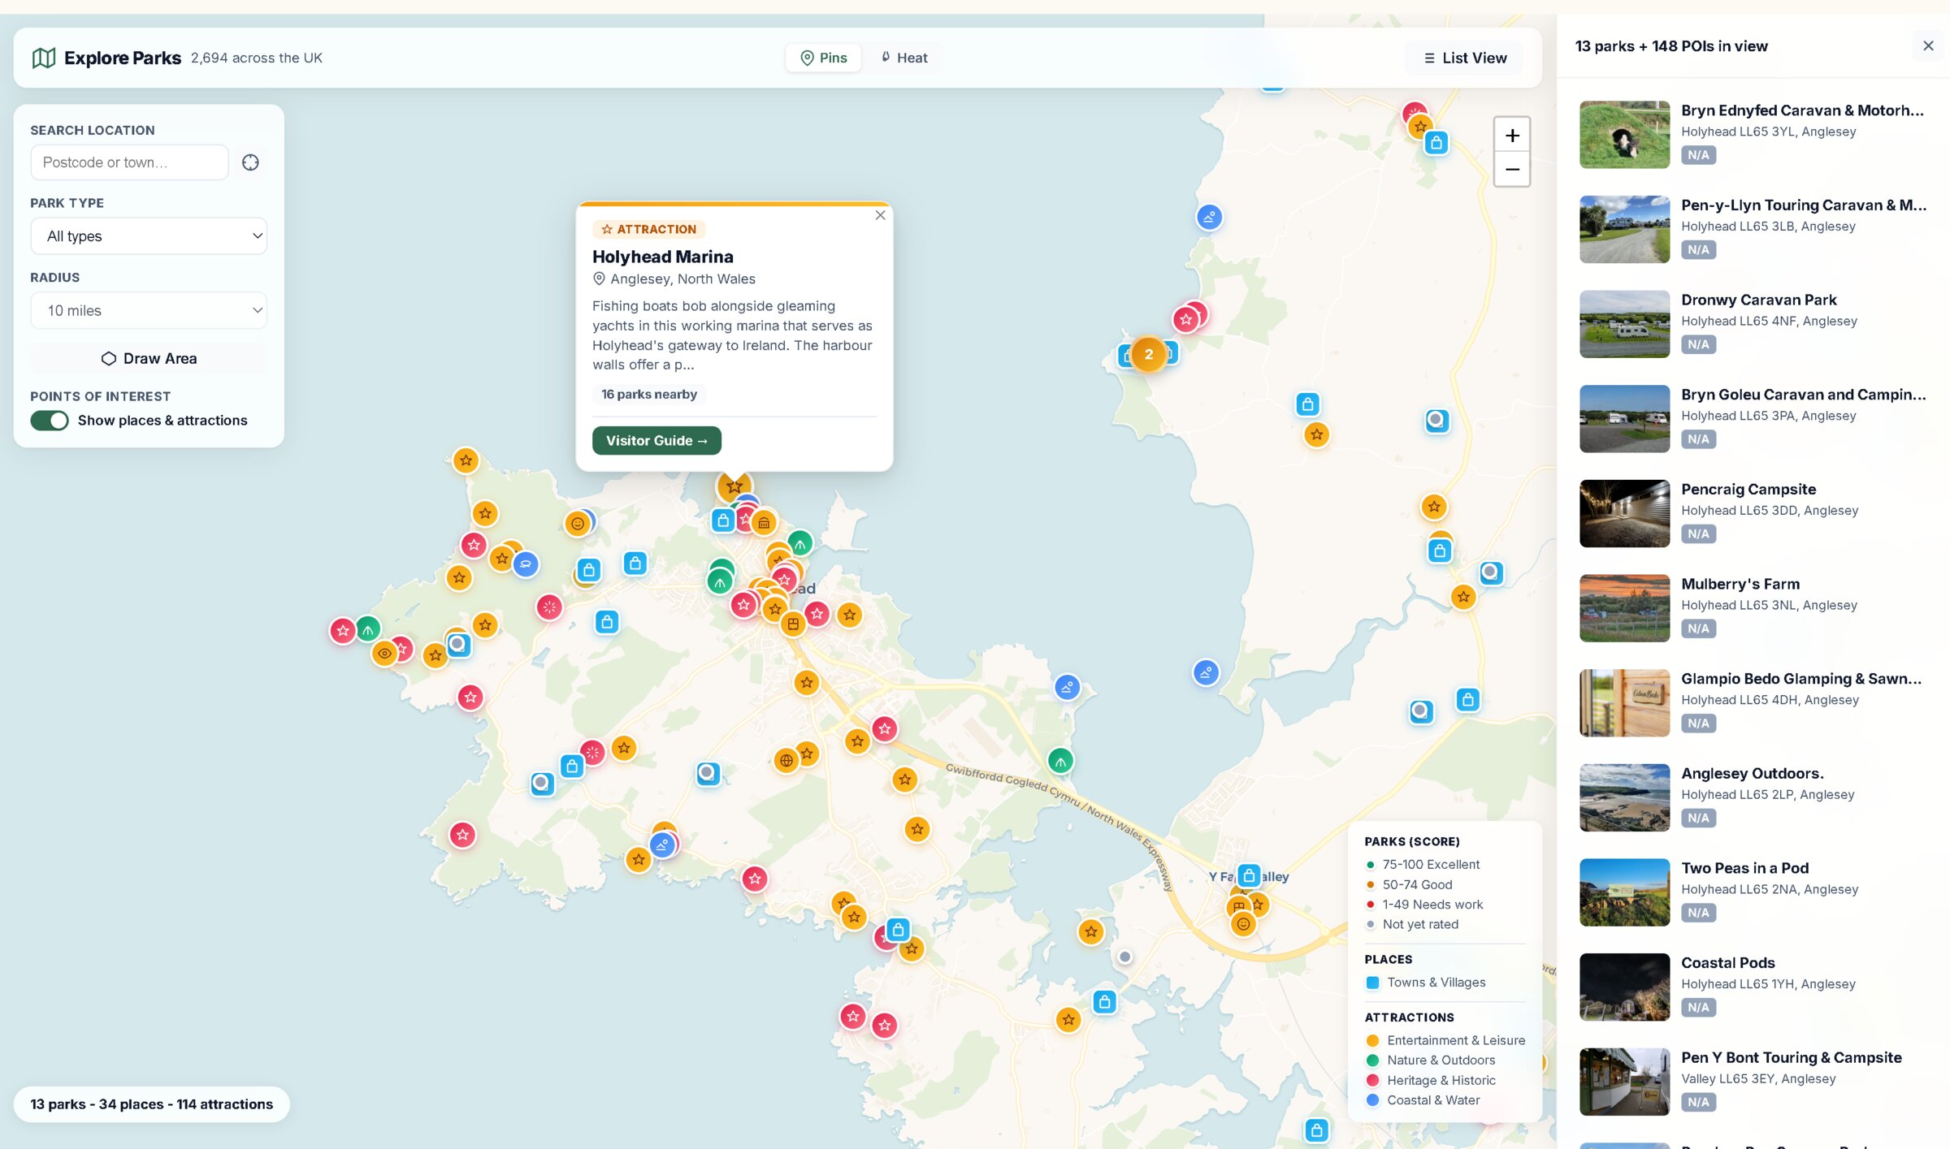The image size is (1950, 1149).
Task: Click the Heat flame icon
Action: pos(886,58)
